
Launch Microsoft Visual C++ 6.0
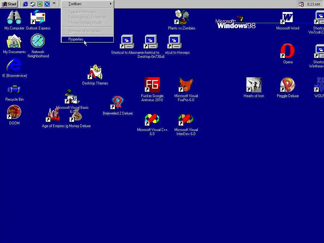click(x=152, y=125)
